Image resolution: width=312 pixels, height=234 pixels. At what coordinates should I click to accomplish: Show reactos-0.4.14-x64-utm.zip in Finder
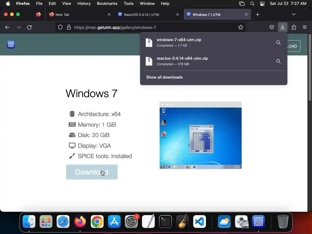point(278,61)
